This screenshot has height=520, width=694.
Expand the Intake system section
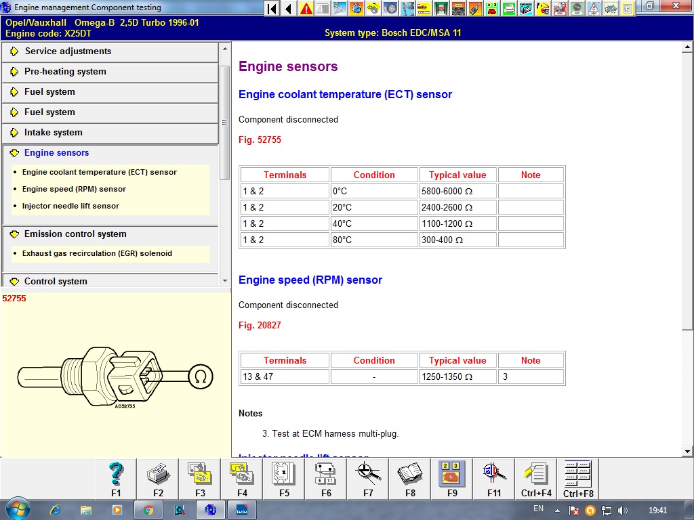pos(53,133)
